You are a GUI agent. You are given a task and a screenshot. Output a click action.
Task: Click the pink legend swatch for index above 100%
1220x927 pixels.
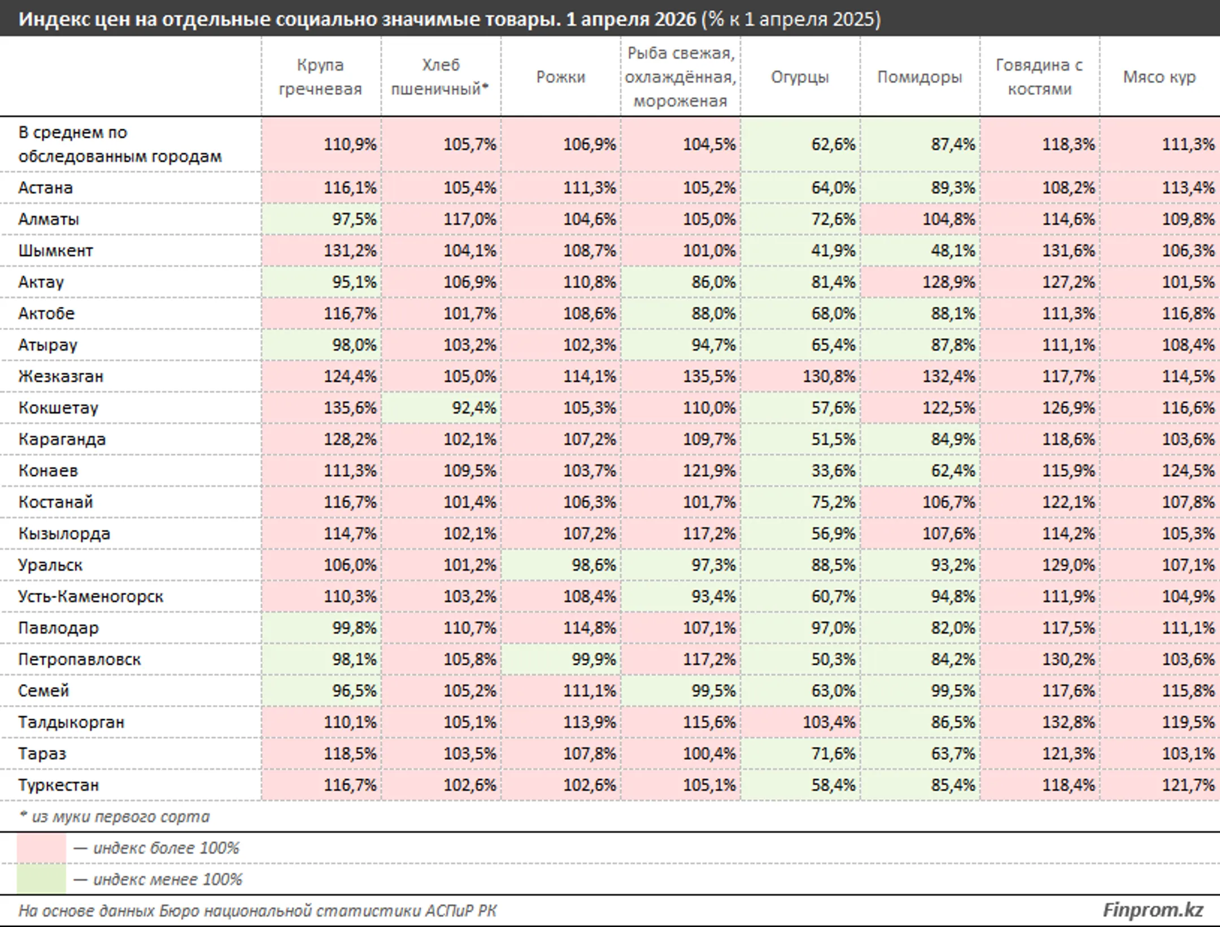pyautogui.click(x=41, y=848)
